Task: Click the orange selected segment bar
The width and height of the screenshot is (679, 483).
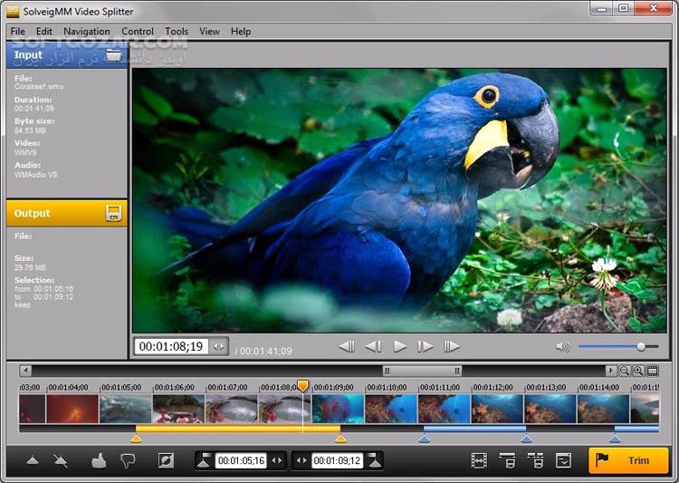Action: [238, 429]
